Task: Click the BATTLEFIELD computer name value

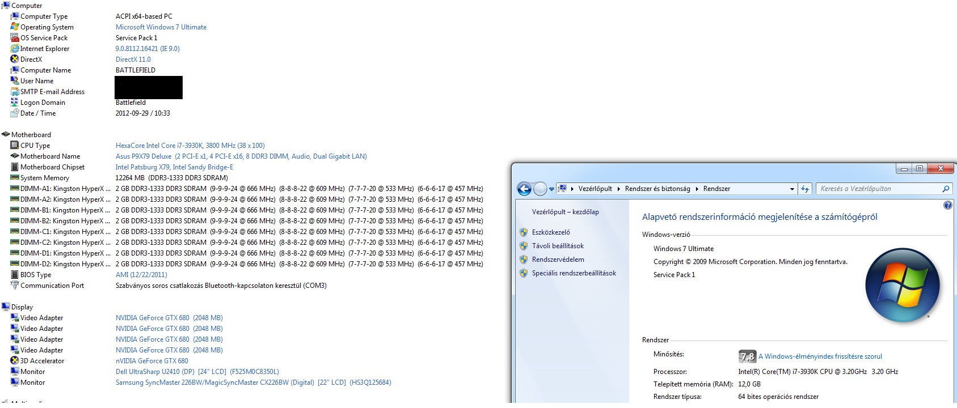Action: click(x=136, y=70)
